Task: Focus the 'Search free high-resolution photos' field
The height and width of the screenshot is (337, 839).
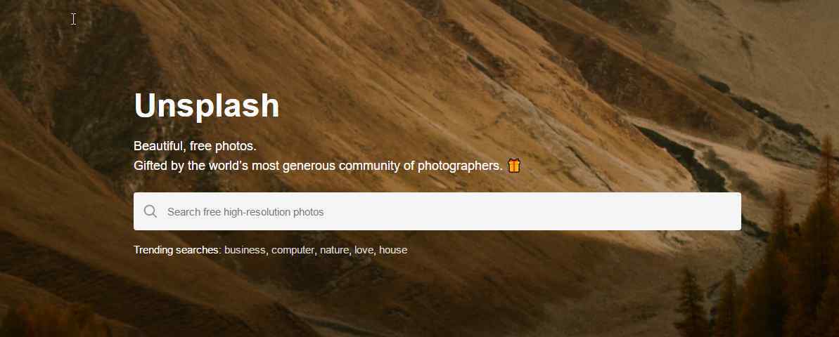Action: [x=437, y=211]
